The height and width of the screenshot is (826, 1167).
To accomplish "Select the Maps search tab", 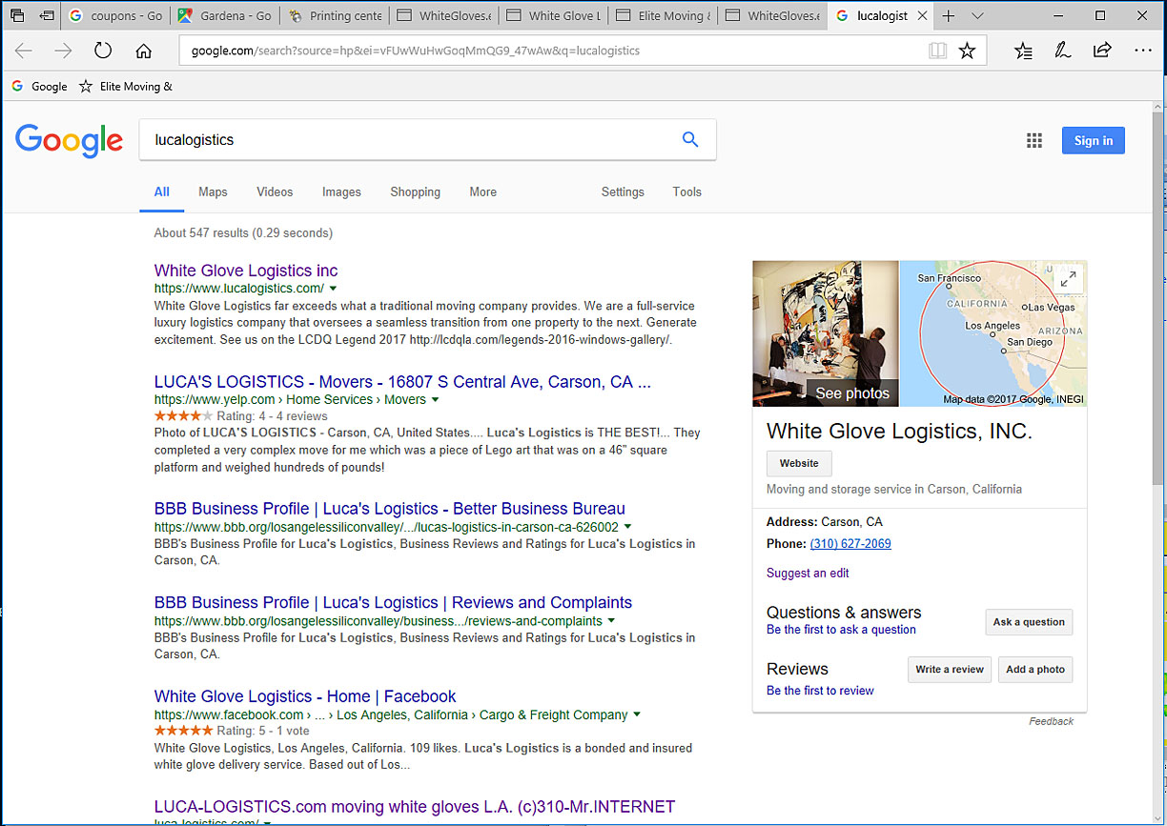I will tap(213, 191).
